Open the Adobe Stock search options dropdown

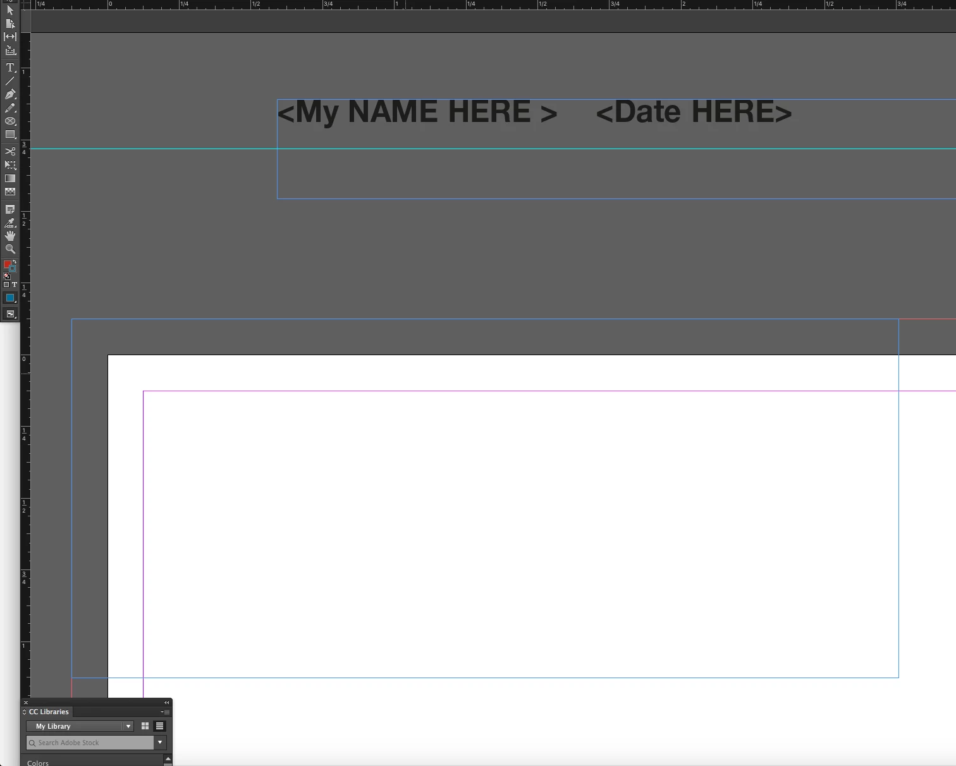(x=160, y=743)
